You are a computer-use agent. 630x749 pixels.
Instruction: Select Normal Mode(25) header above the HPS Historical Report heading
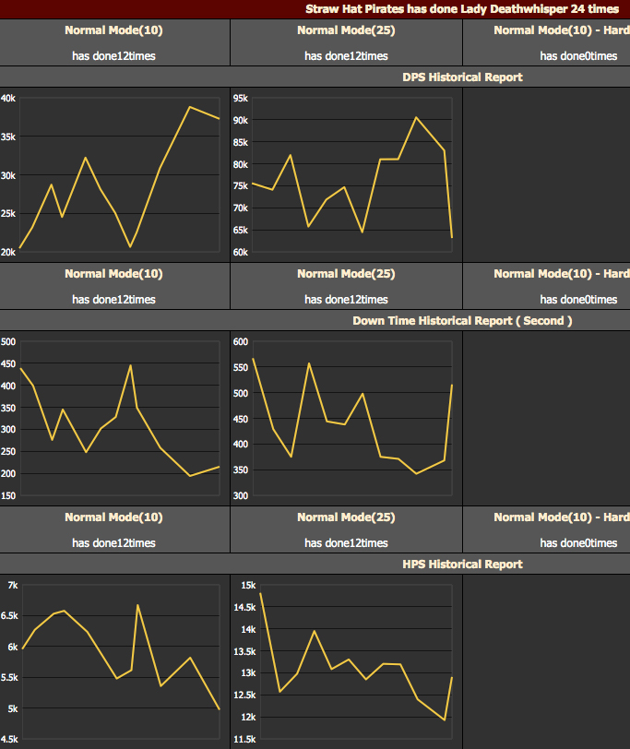346,517
